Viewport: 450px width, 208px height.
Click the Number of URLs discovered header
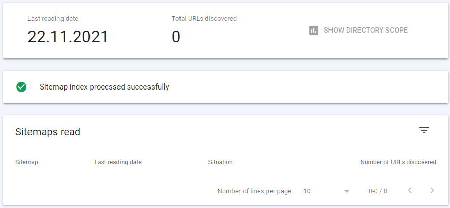coord(398,162)
